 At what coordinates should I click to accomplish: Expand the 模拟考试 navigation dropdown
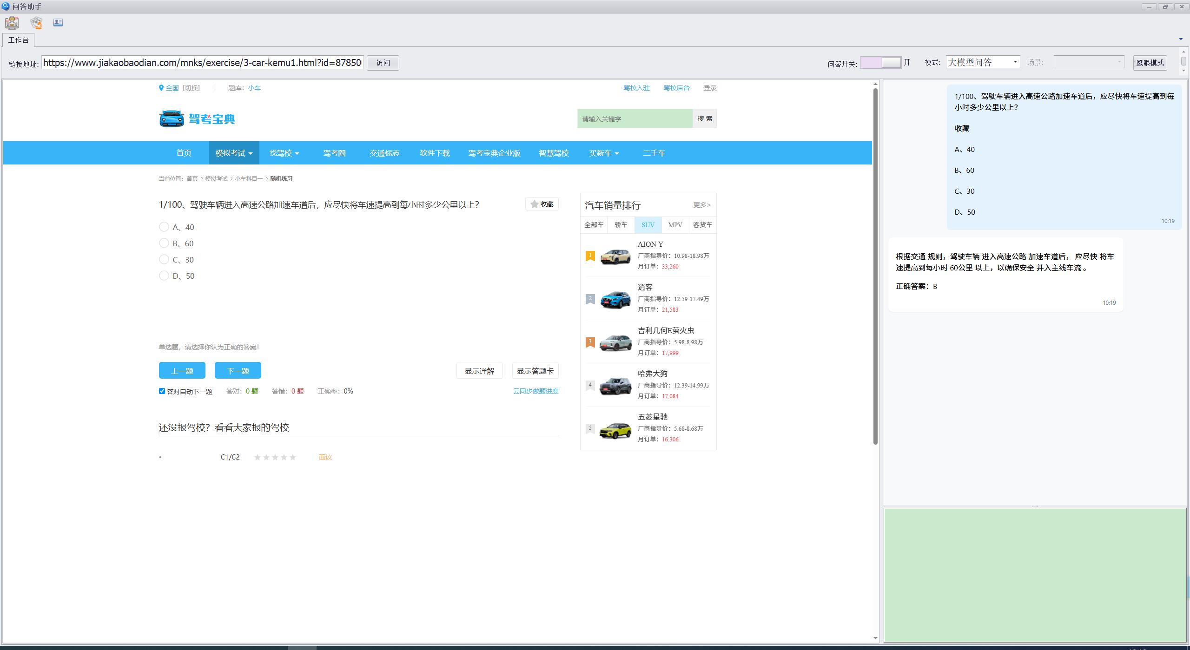coord(234,153)
